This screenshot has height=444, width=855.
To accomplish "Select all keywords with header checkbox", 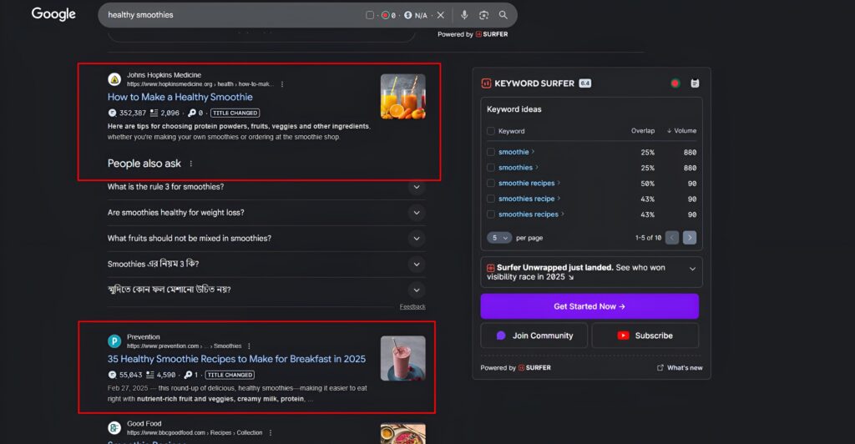I will tap(491, 131).
